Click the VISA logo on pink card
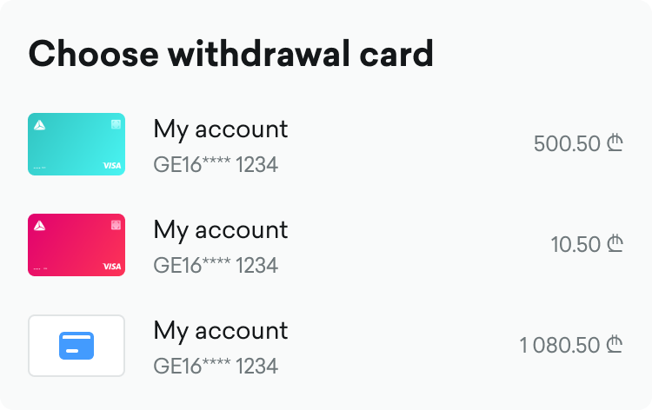 112,266
